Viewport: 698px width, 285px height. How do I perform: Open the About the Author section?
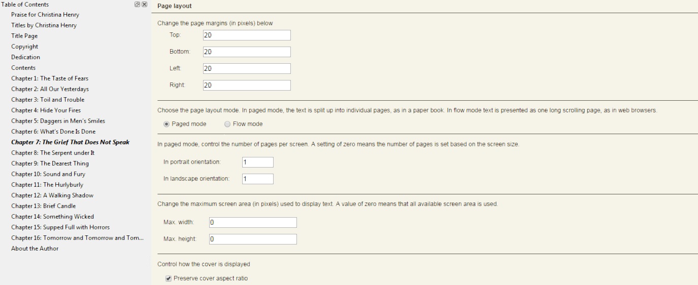[x=35, y=249]
